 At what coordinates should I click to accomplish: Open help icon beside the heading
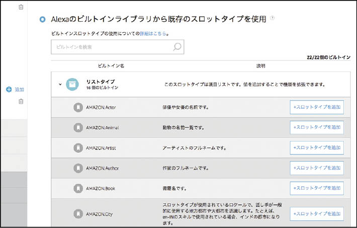tap(273, 18)
